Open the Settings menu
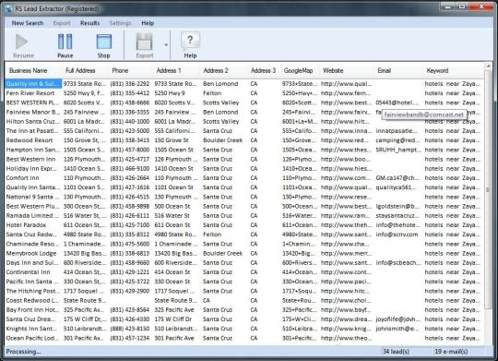 pyautogui.click(x=121, y=23)
